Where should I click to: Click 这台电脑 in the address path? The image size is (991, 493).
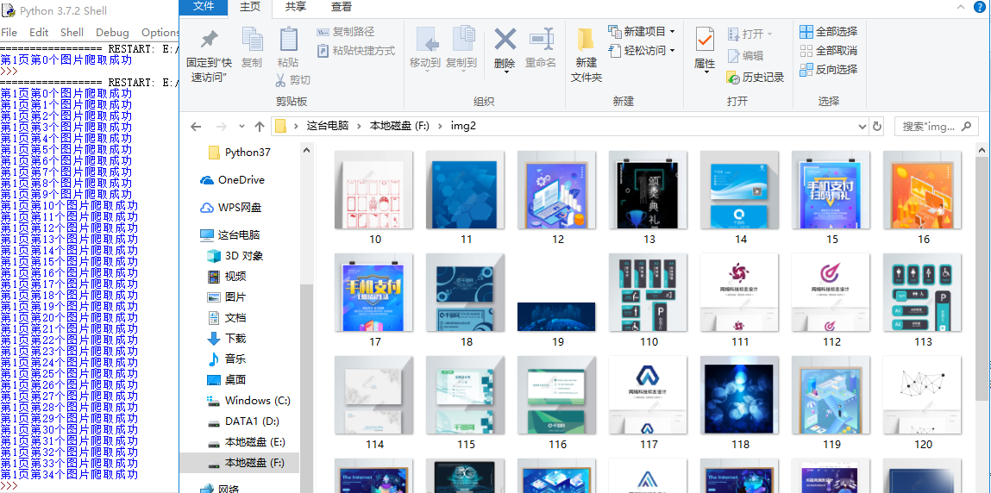point(328,126)
